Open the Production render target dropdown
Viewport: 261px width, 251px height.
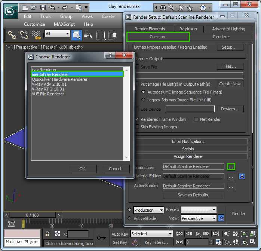[149, 210]
